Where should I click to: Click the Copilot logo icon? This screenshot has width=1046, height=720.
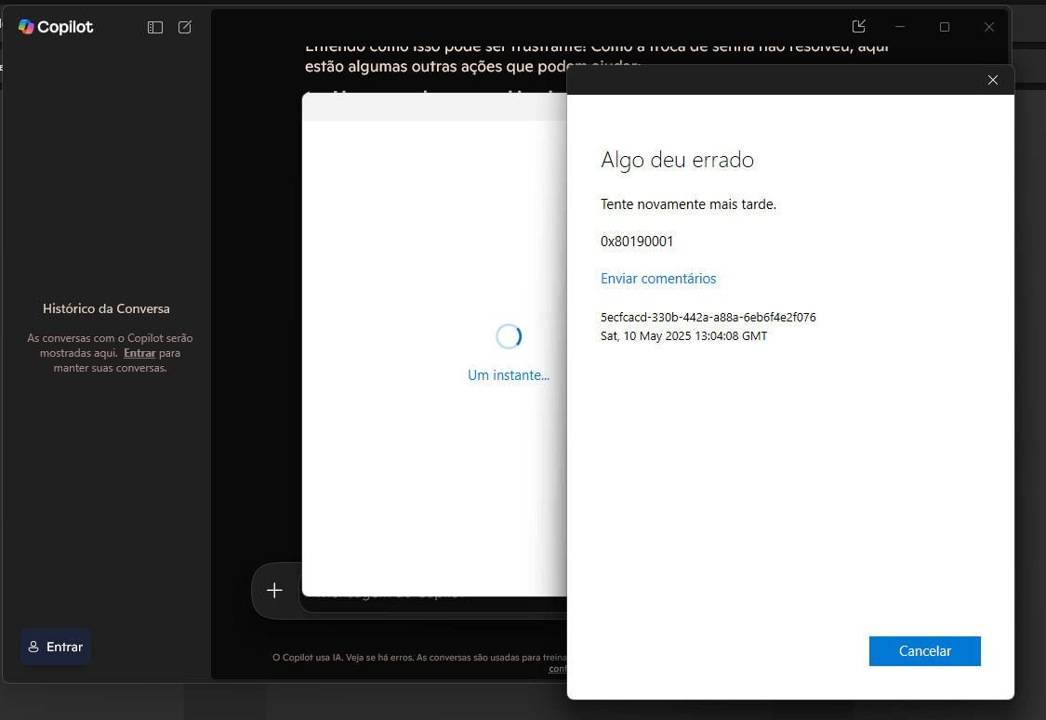[26, 27]
